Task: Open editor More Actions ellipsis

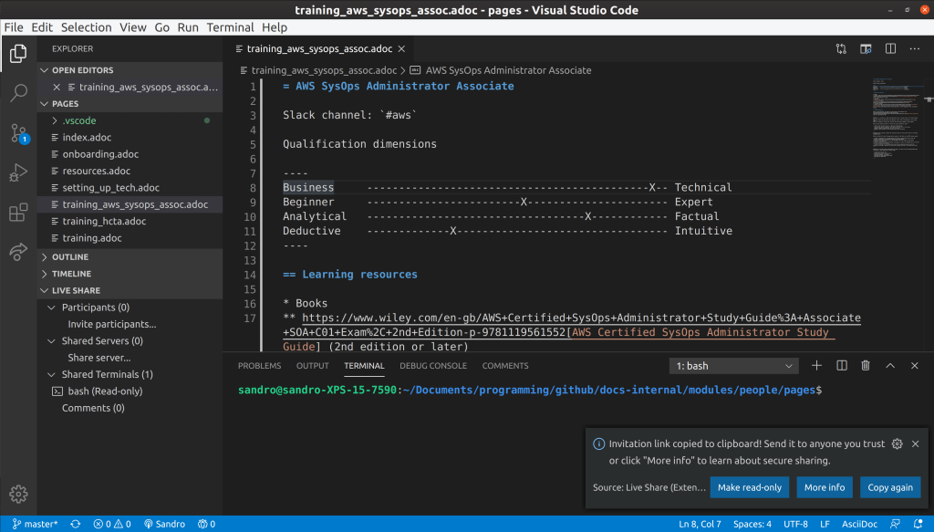Action: coord(914,49)
